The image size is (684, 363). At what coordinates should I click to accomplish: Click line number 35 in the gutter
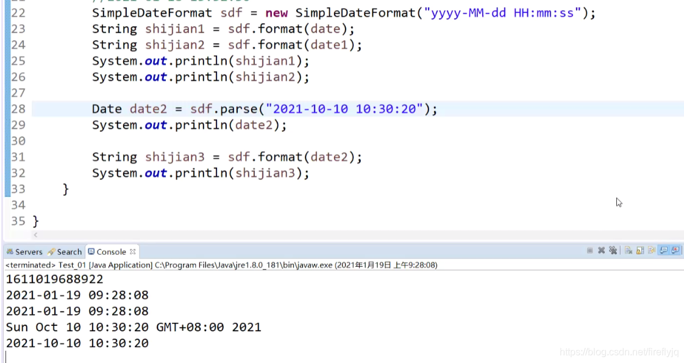[x=18, y=221]
